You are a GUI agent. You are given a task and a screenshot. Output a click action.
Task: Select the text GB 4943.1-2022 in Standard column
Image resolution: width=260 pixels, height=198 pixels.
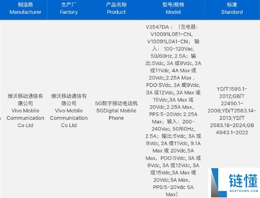click(x=232, y=129)
